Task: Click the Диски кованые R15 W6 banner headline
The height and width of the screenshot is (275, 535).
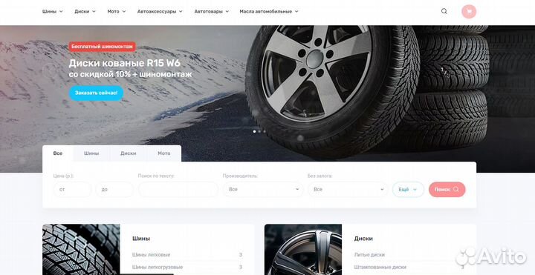Action: [125, 63]
